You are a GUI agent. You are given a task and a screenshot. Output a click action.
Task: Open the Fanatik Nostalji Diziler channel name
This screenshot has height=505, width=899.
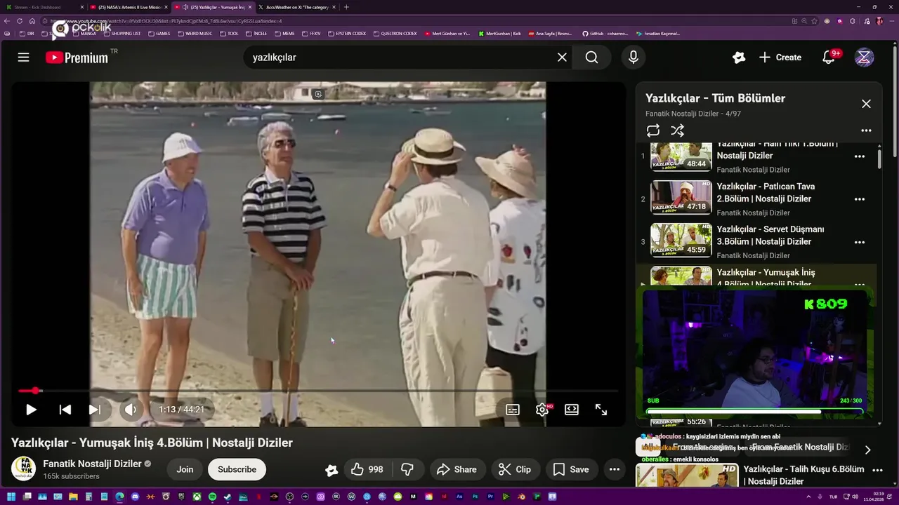92,464
